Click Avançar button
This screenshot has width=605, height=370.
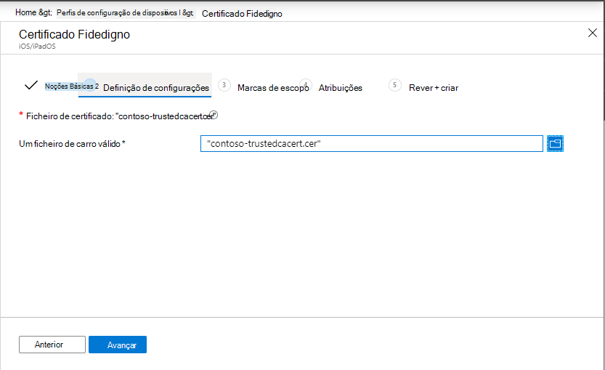(118, 345)
